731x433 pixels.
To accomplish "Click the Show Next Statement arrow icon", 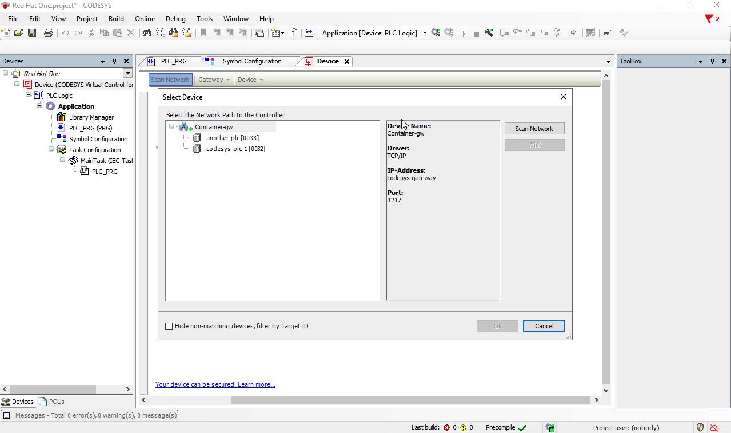I will 574,33.
